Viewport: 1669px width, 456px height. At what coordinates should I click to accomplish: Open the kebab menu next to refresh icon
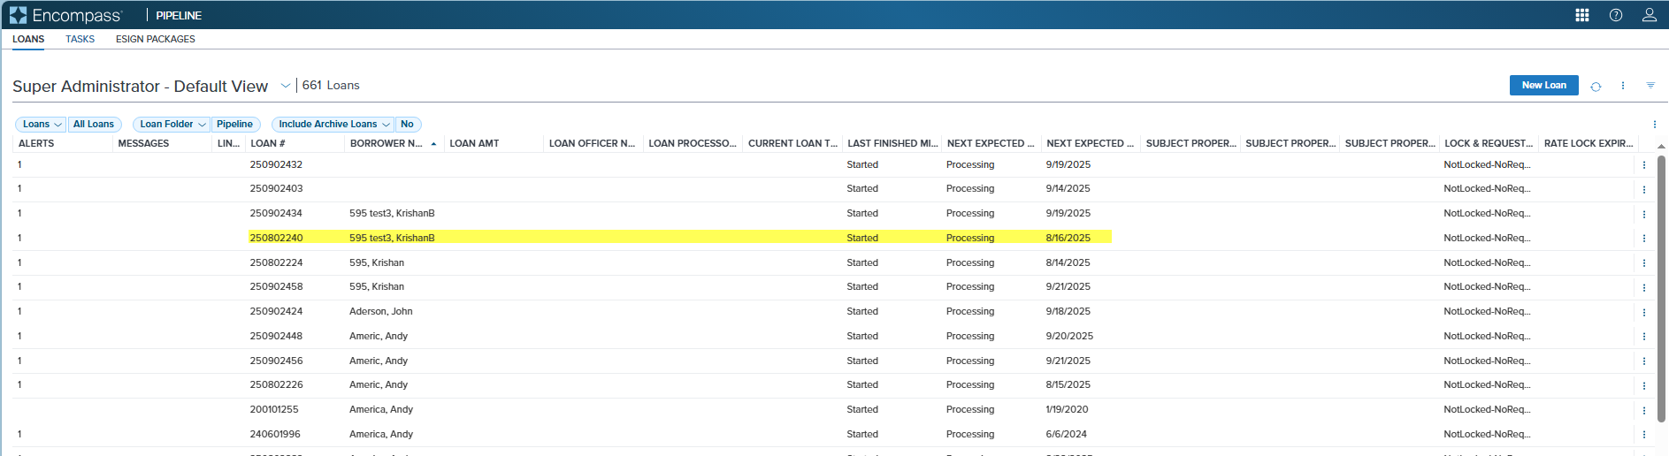[x=1623, y=86]
